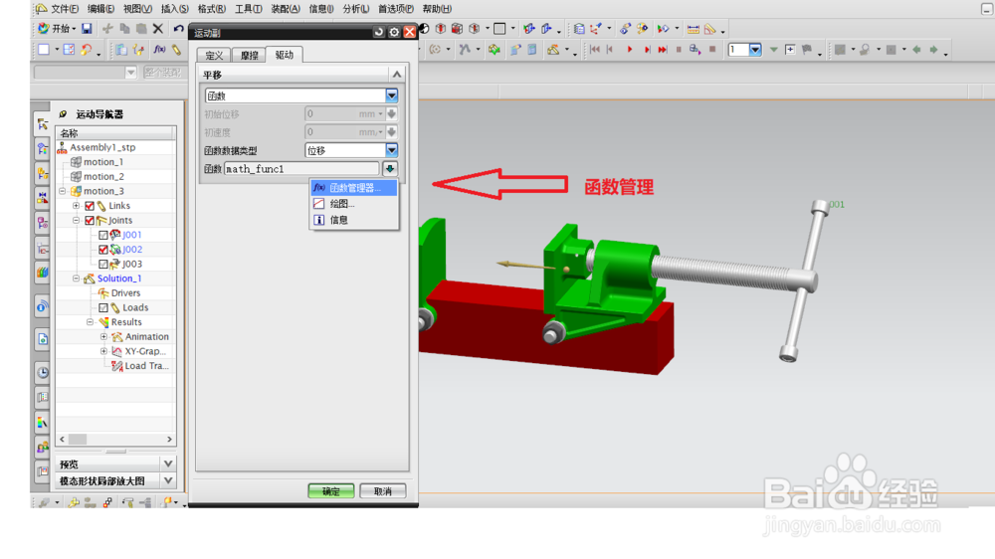Open the frame number dropdown showing 1
The height and width of the screenshot is (559, 995).
(x=754, y=50)
